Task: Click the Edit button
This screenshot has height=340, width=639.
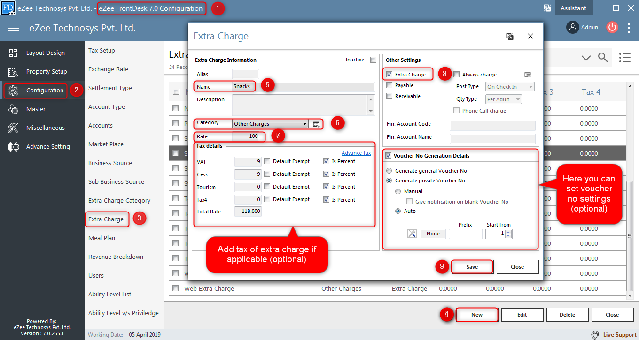Action: point(522,315)
